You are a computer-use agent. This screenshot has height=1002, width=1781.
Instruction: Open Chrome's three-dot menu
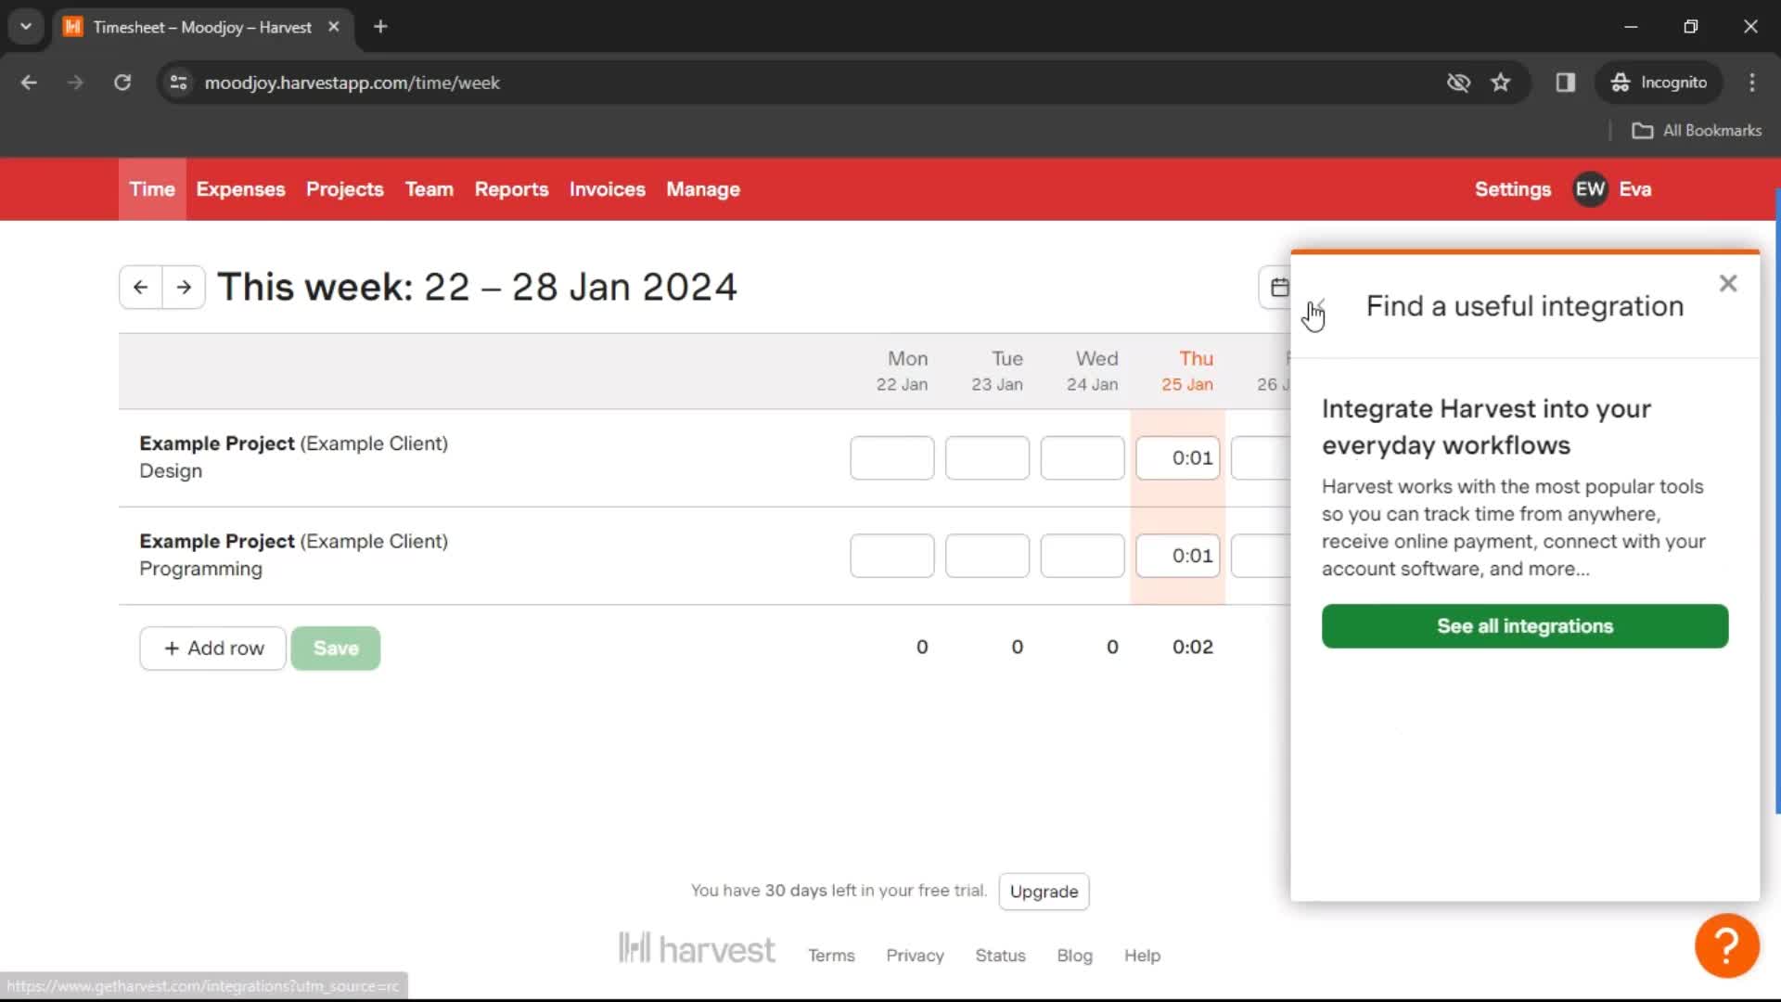(x=1751, y=83)
